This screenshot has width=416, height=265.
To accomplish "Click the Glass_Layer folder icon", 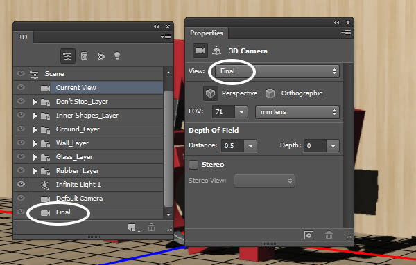I will 46,158.
